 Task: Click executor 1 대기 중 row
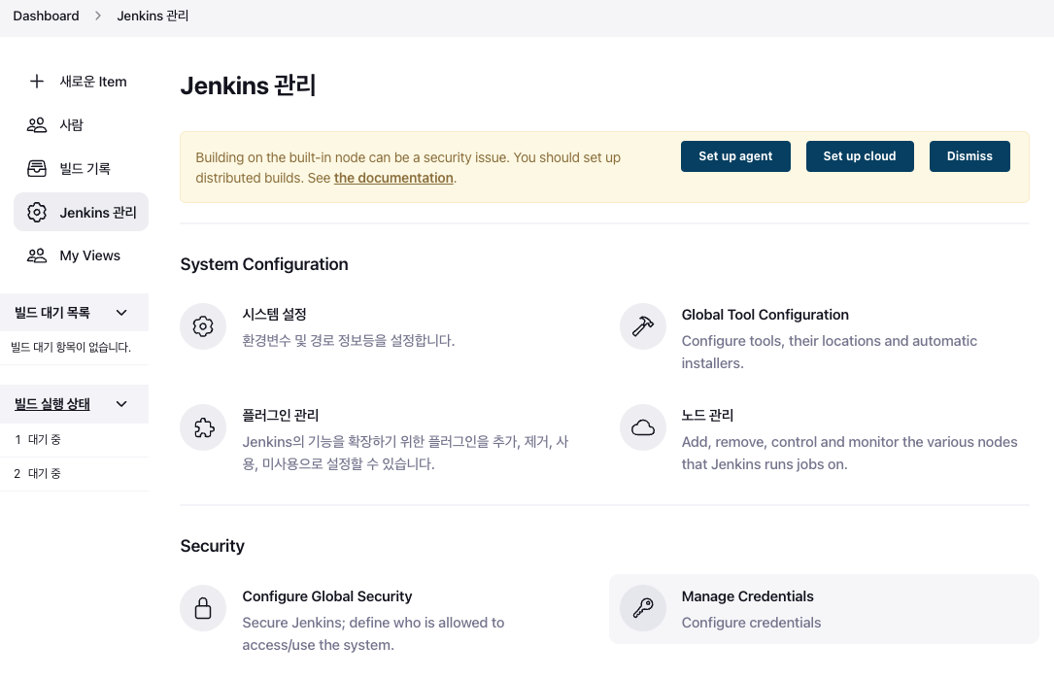click(74, 440)
